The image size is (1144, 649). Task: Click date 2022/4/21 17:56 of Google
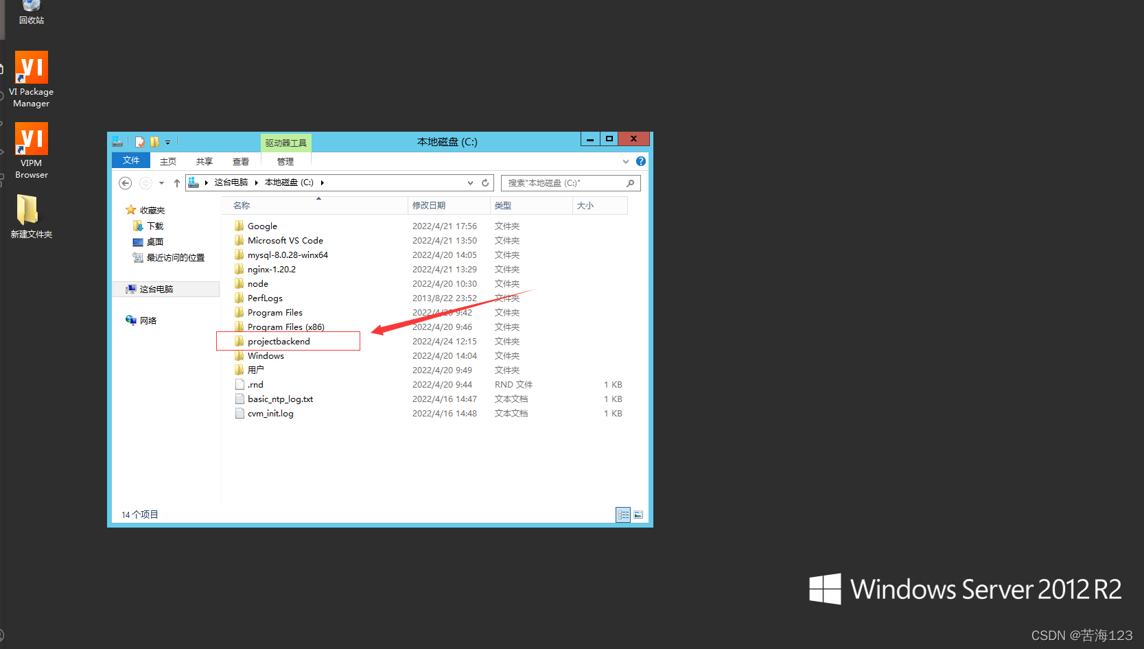tap(444, 226)
